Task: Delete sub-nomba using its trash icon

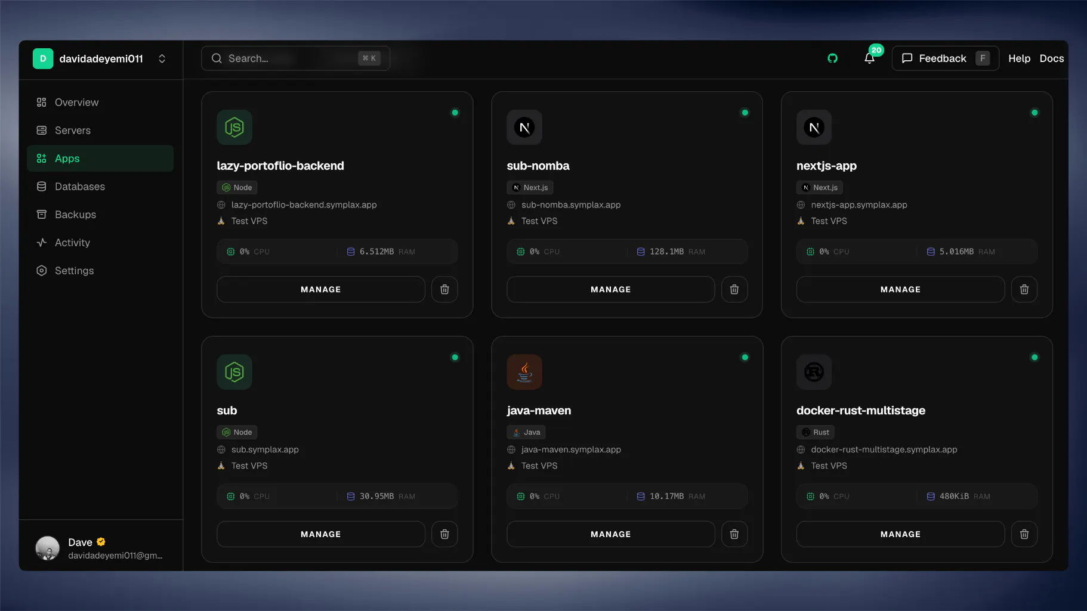Action: click(x=734, y=289)
